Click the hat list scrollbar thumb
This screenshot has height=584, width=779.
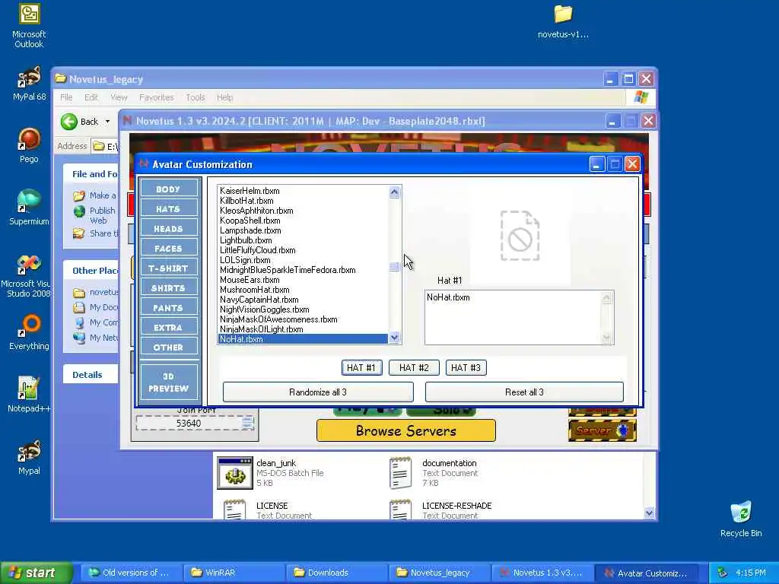[394, 267]
